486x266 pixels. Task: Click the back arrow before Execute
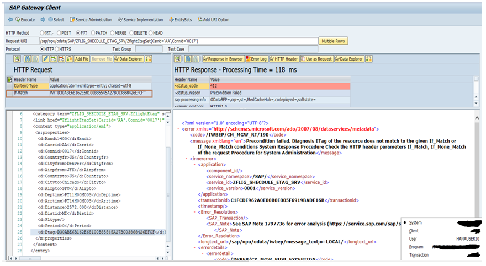[x=10, y=20]
